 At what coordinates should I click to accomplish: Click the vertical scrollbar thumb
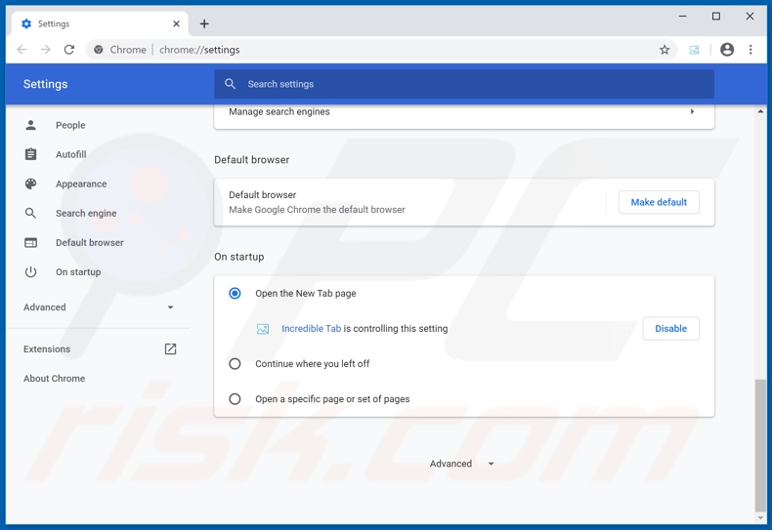pyautogui.click(x=760, y=445)
